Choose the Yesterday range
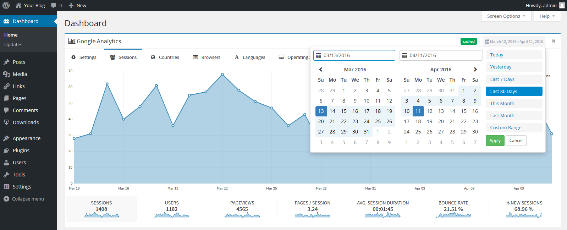The image size is (567, 230). click(514, 67)
